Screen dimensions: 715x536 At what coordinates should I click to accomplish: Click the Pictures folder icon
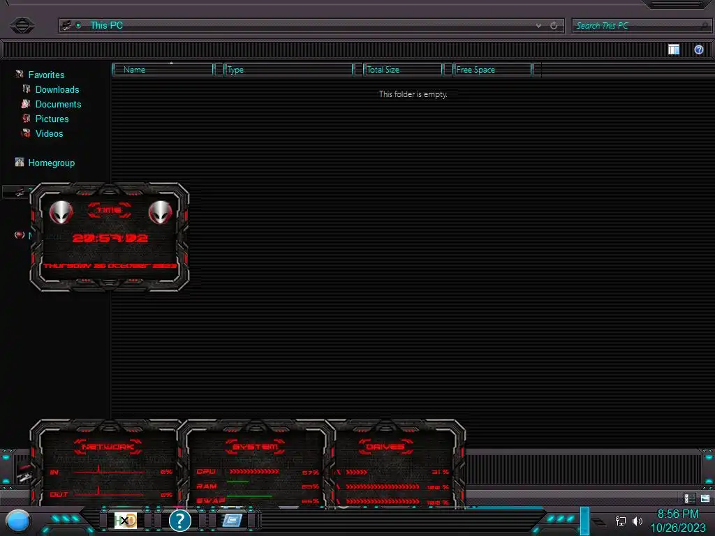[x=27, y=118]
